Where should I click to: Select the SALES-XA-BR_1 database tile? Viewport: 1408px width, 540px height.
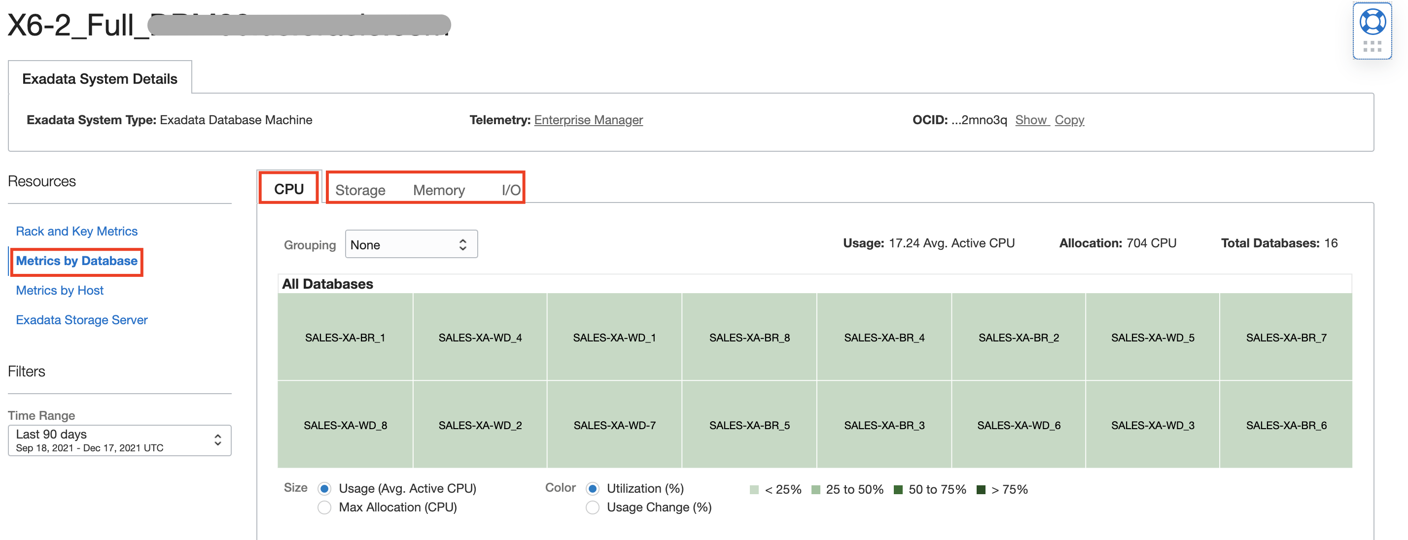pyautogui.click(x=345, y=337)
